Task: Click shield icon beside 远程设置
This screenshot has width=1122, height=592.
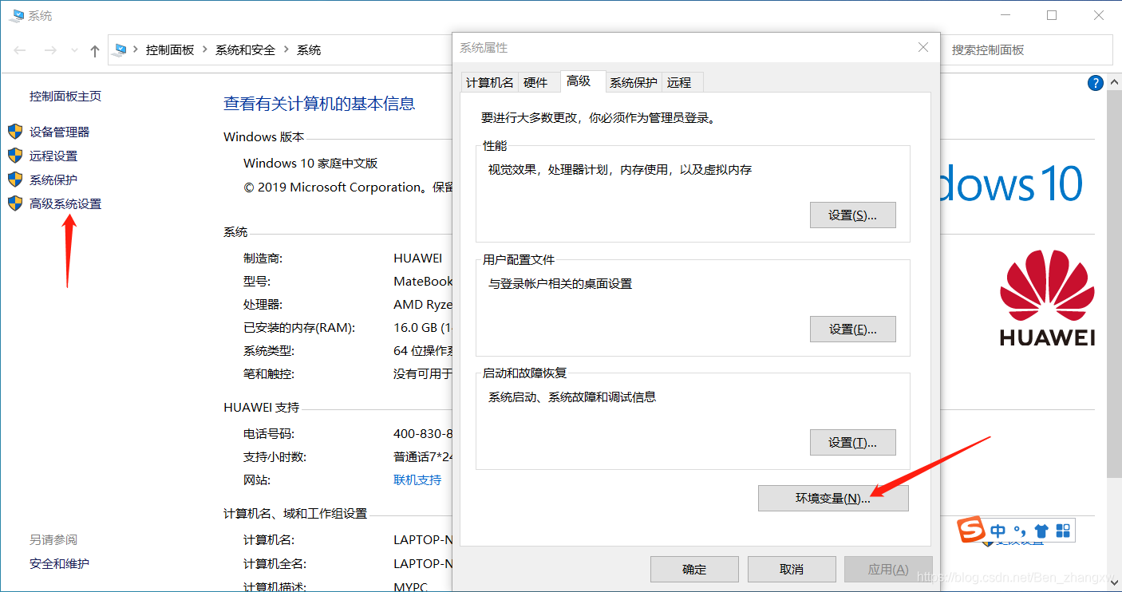Action: coord(15,156)
